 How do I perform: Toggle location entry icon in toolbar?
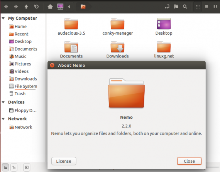pyautogui.click(x=167, y=7)
